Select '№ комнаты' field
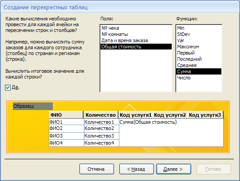Viewport: 240px width, 181px height. [x=136, y=34]
